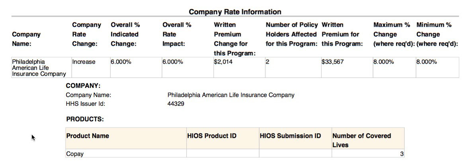Select the Overall % Indicated Change 6.000% cell
This screenshot has height=161, width=465.
coord(121,62)
